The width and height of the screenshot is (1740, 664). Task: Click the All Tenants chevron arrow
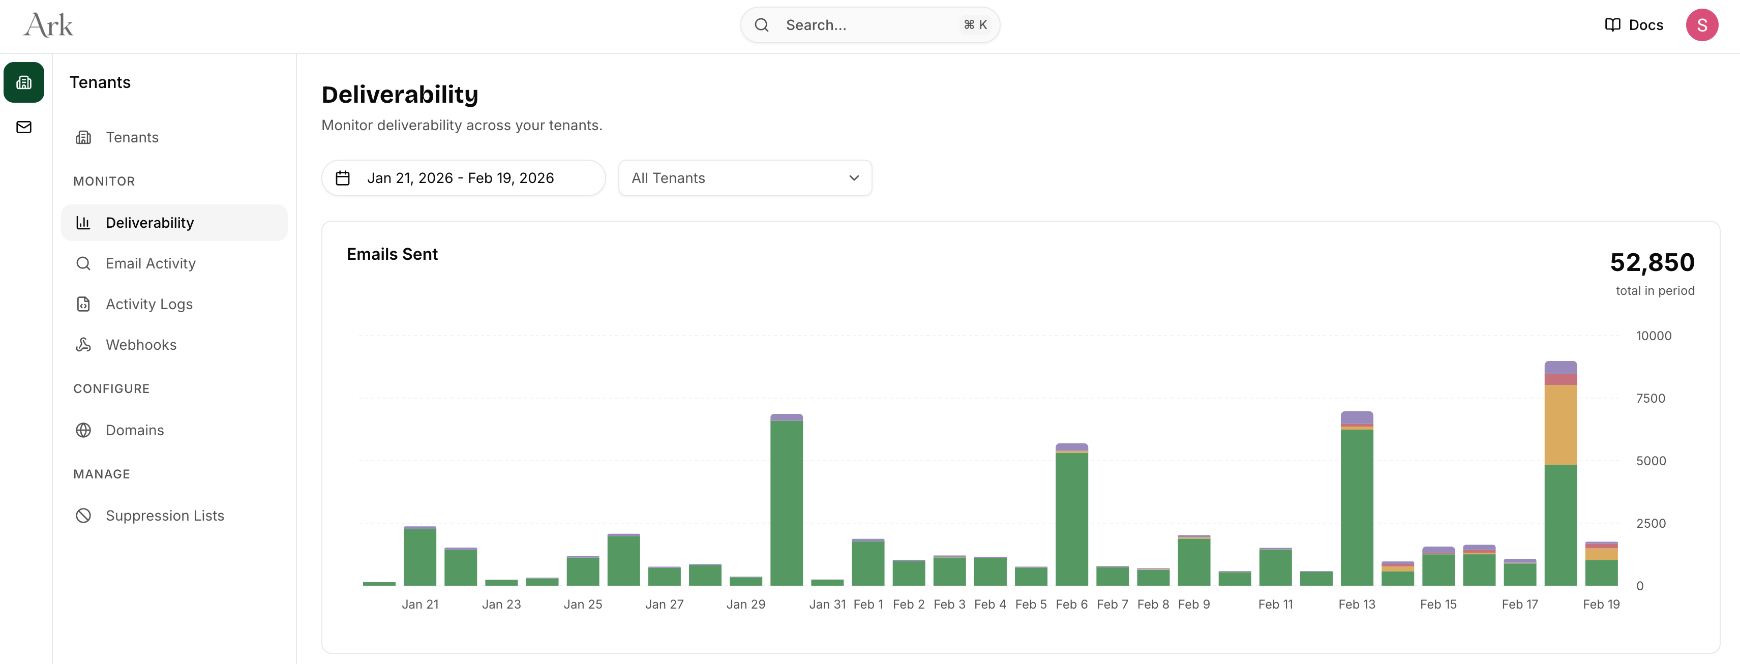click(x=853, y=178)
